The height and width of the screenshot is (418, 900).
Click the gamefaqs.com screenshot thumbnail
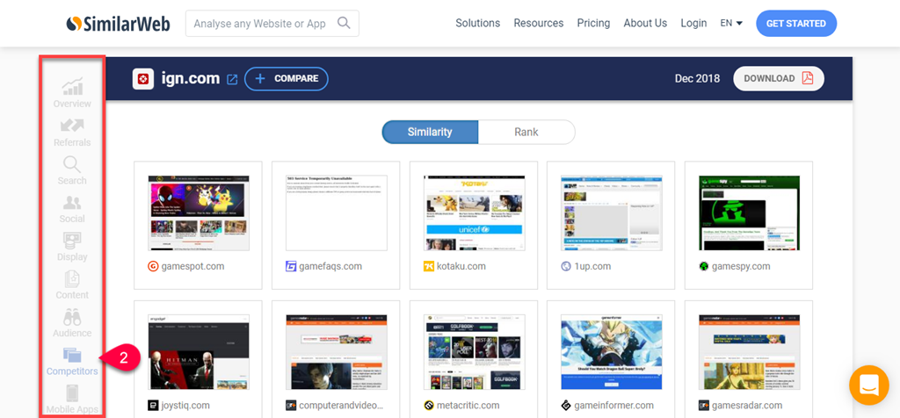pos(337,213)
